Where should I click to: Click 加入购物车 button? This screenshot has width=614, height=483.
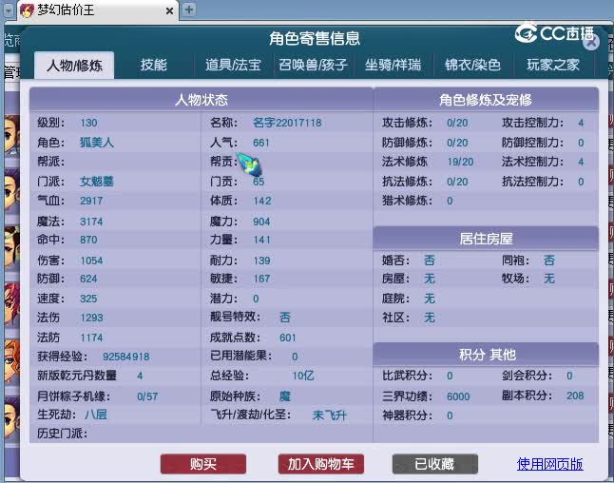[x=321, y=464]
